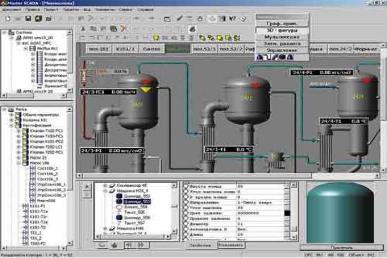
Task: Click the black fill color swatch in properties
Action: (x=287, y=213)
